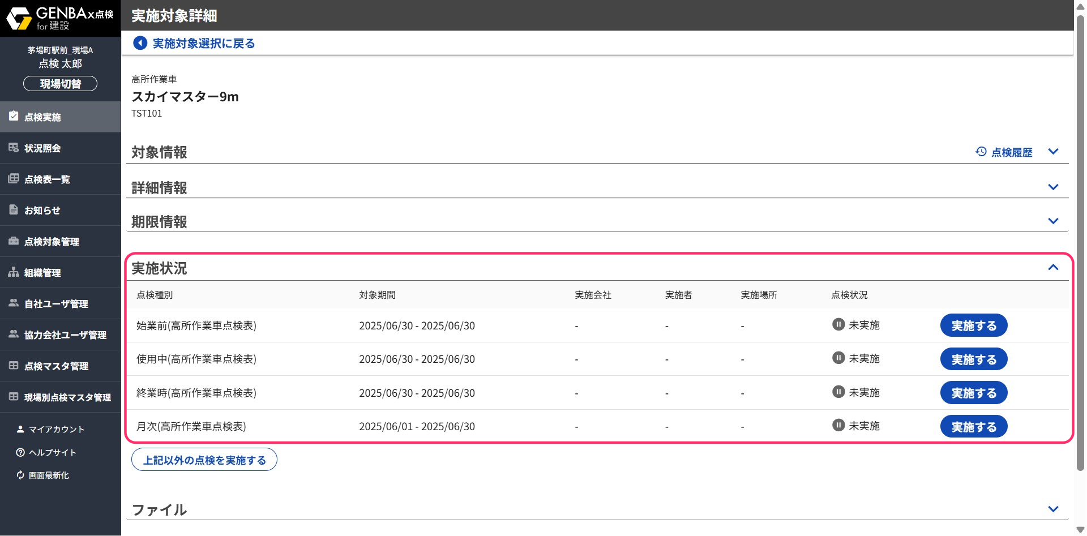Expand the 詳細情報 section
This screenshot has width=1087, height=536.
(1053, 187)
